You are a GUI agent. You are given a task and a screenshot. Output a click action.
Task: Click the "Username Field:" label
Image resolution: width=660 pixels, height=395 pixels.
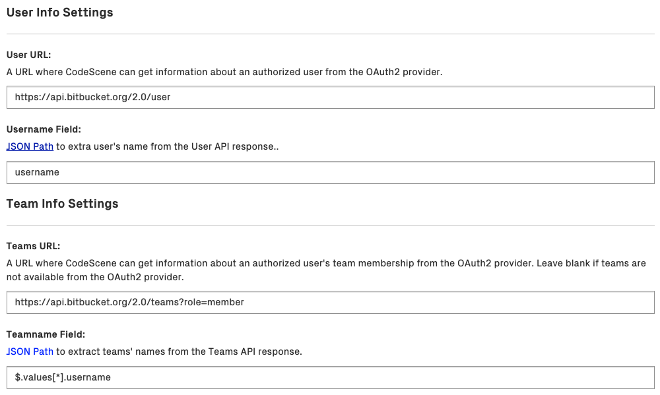pos(44,130)
